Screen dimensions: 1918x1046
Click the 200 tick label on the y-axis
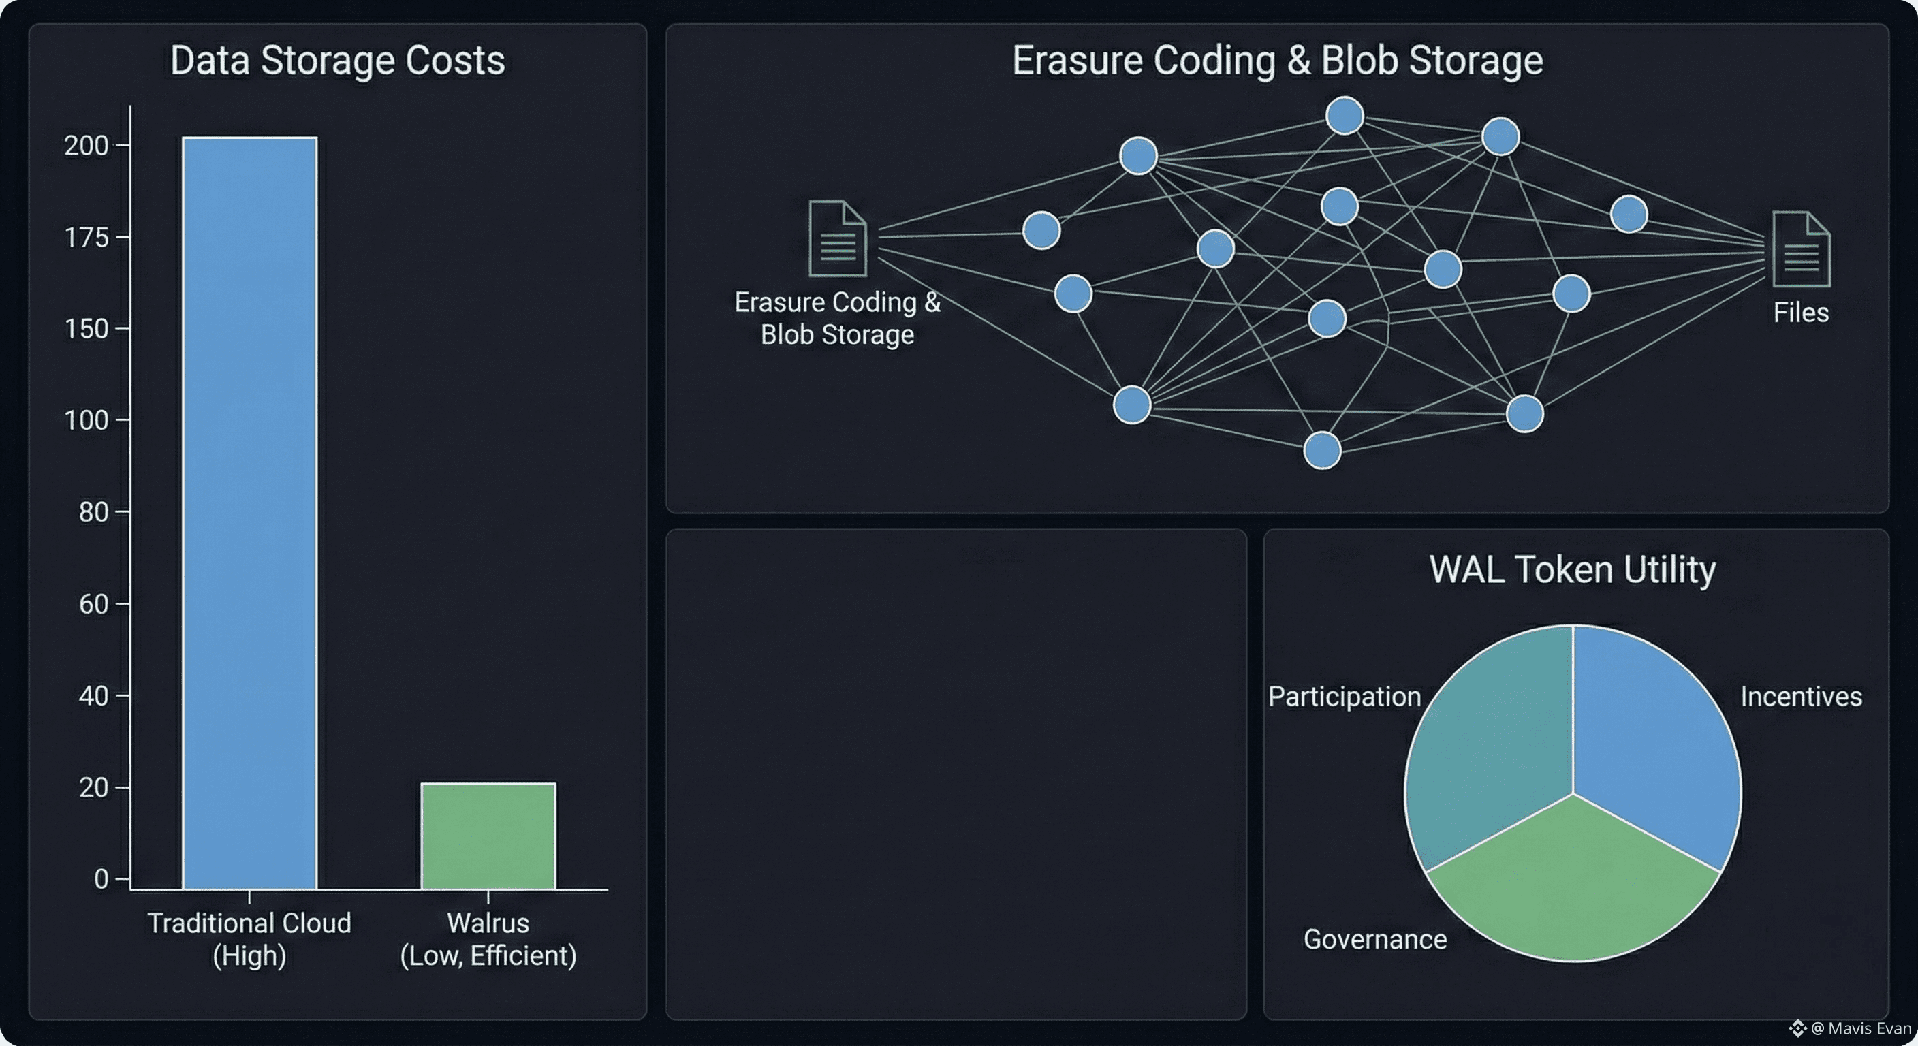(x=87, y=145)
